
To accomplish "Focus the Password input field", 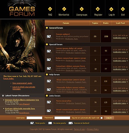I will (x=62, y=118).
